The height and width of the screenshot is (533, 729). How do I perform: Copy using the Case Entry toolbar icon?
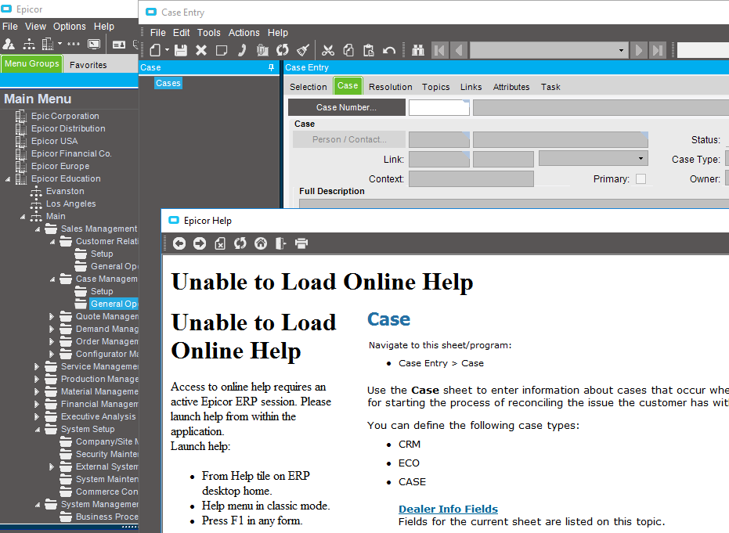[348, 50]
